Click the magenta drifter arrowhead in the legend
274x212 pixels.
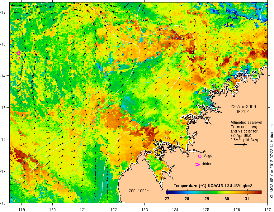(197, 164)
